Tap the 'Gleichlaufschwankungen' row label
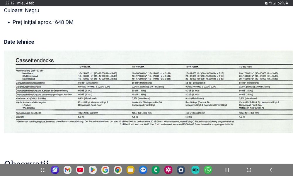This screenshot has width=293, height=176. tap(28, 87)
